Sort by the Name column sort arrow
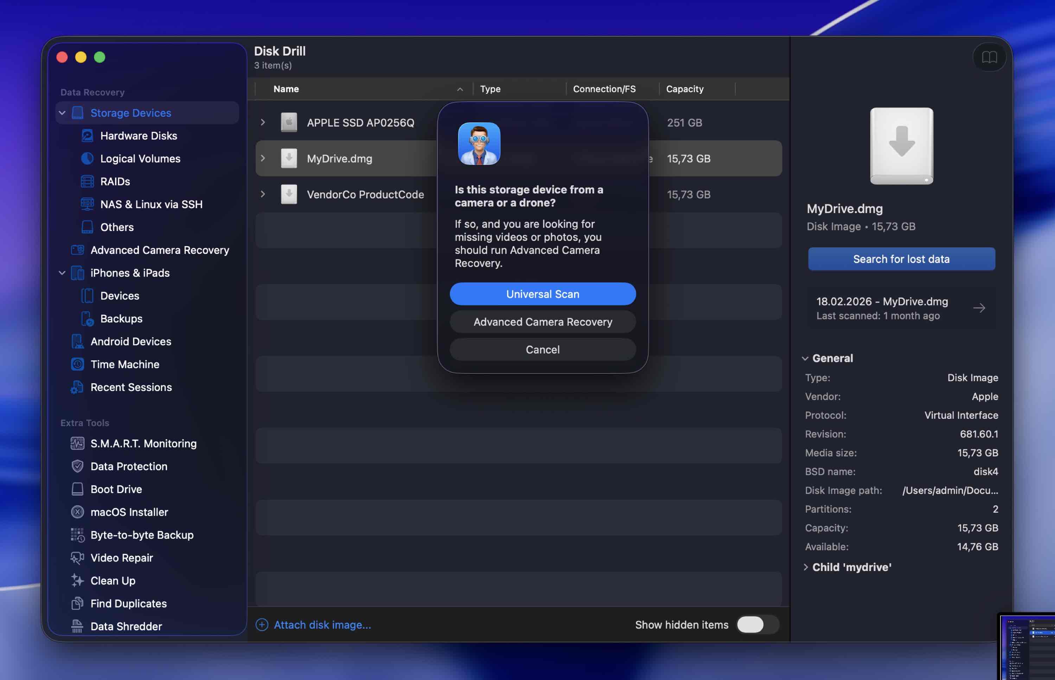This screenshot has width=1055, height=680. (460, 89)
